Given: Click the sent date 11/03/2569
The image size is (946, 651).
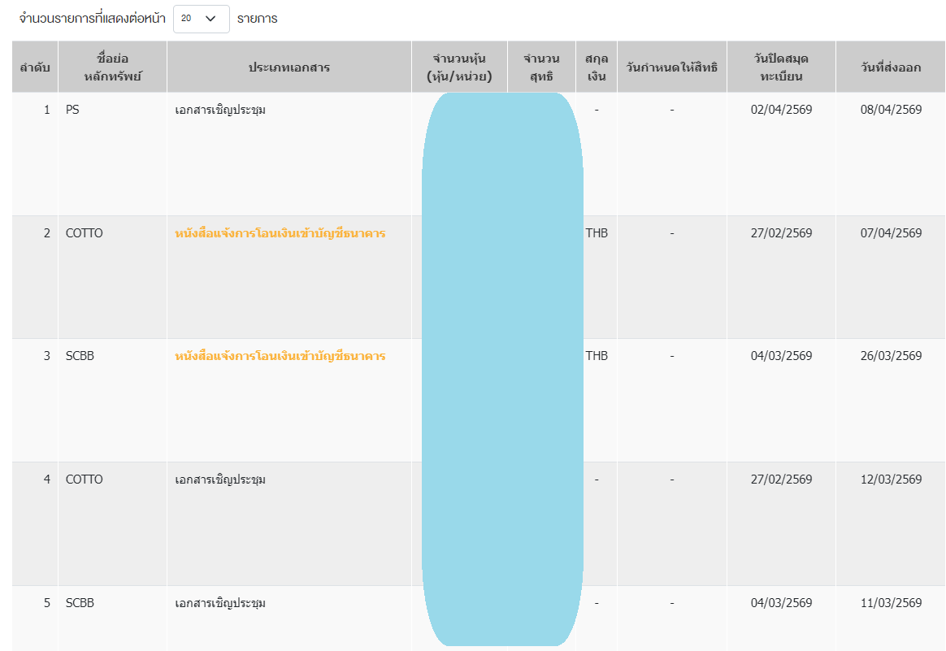Looking at the screenshot, I should coord(891,603).
